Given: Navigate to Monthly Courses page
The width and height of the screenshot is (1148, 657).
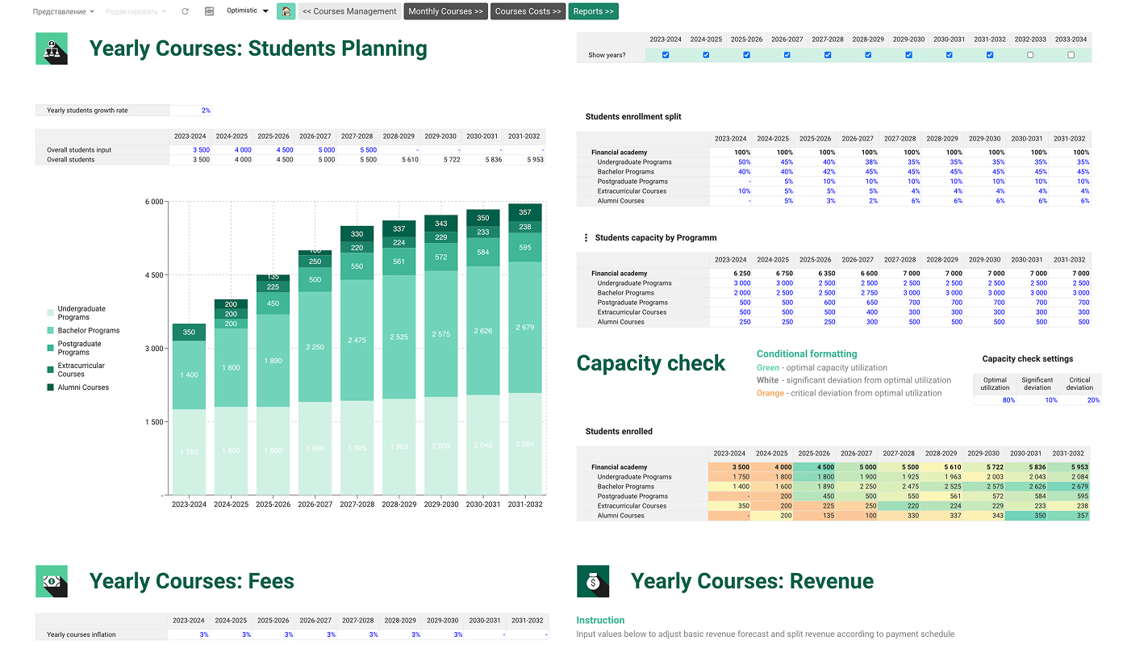Looking at the screenshot, I should (445, 11).
